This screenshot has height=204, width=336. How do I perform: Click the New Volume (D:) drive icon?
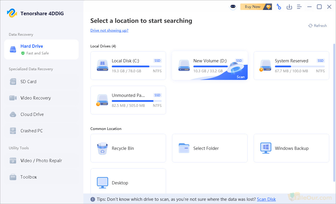tap(184, 65)
